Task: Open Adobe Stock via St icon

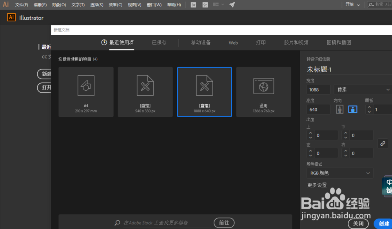Action: point(205,5)
